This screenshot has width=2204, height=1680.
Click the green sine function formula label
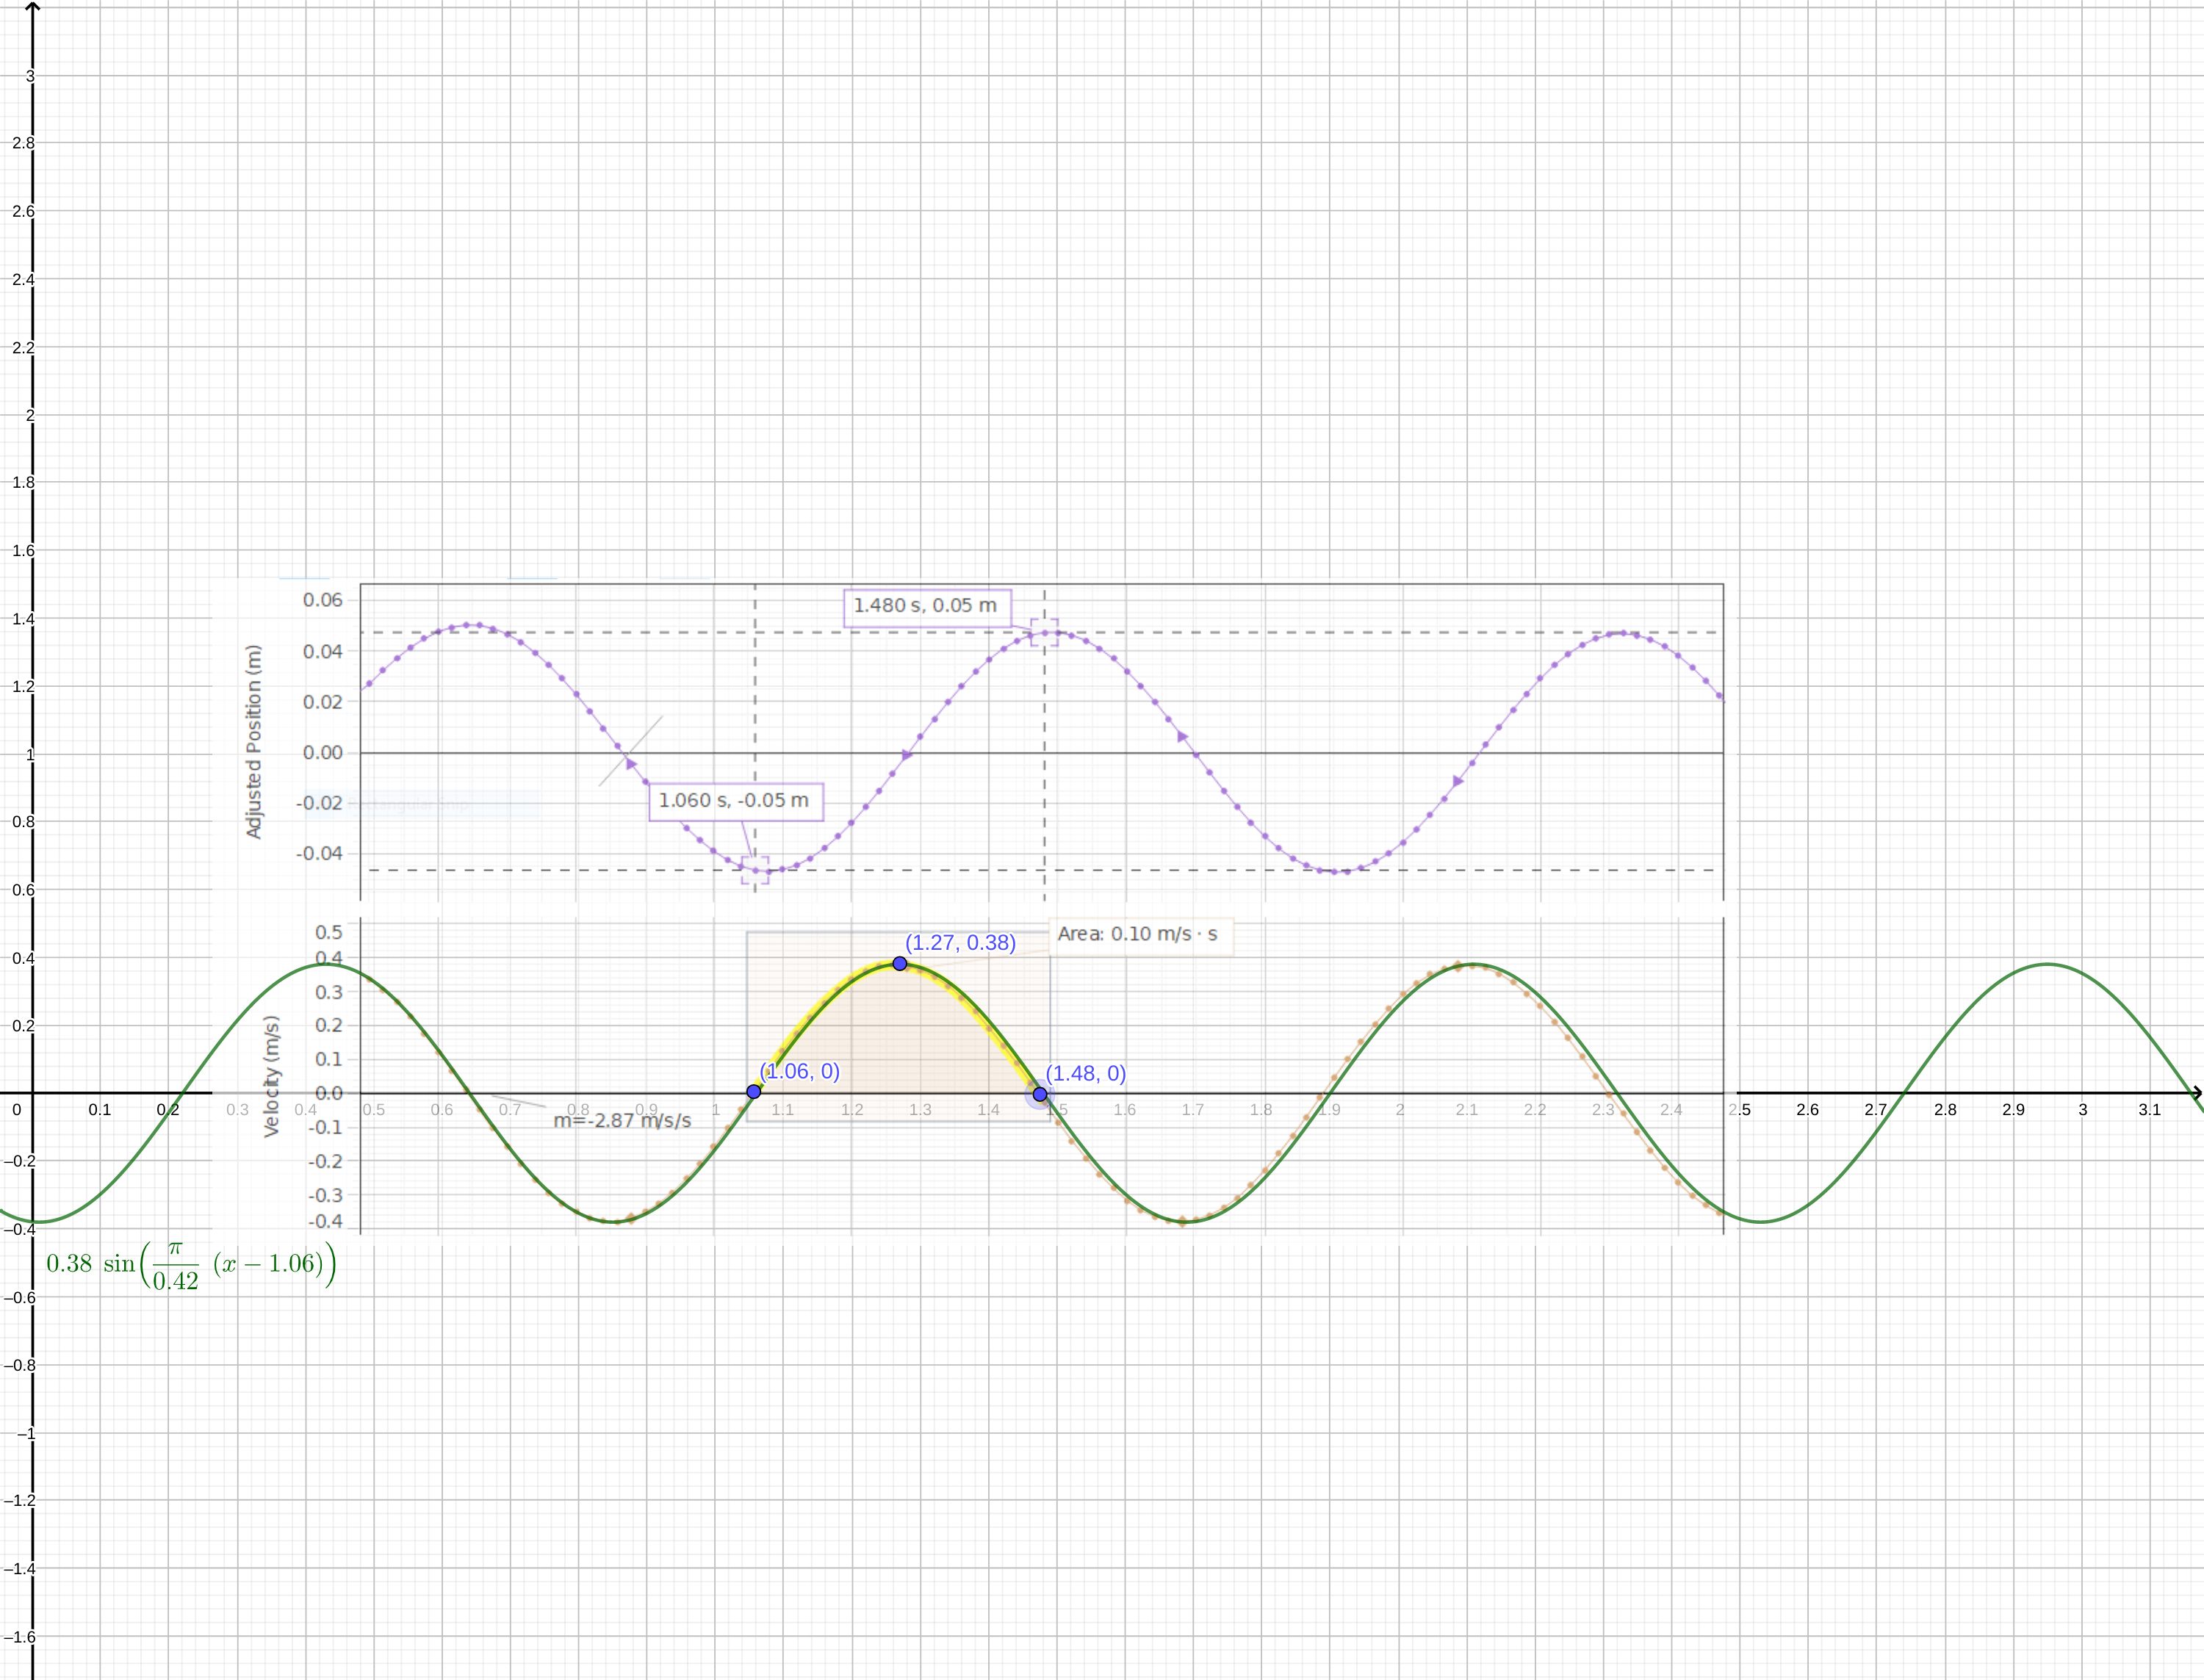coord(190,1265)
